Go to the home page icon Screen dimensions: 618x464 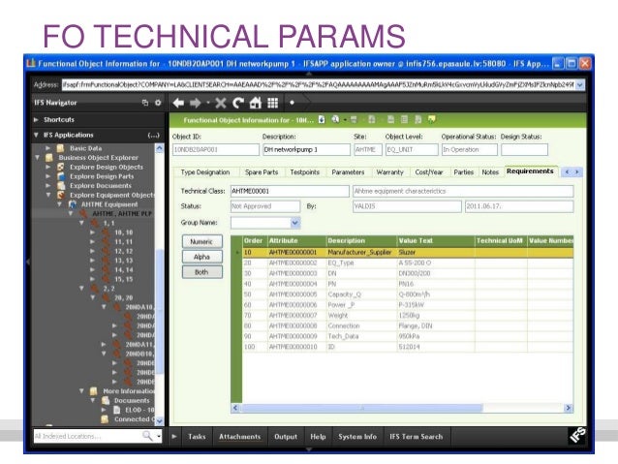tap(256, 104)
